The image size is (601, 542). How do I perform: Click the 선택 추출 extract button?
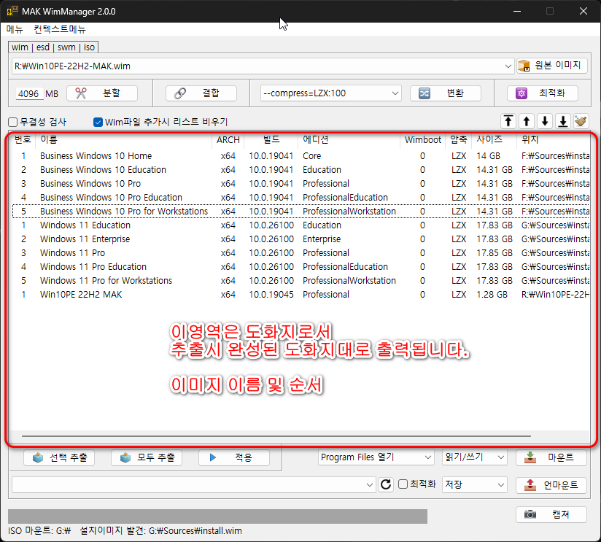59,457
